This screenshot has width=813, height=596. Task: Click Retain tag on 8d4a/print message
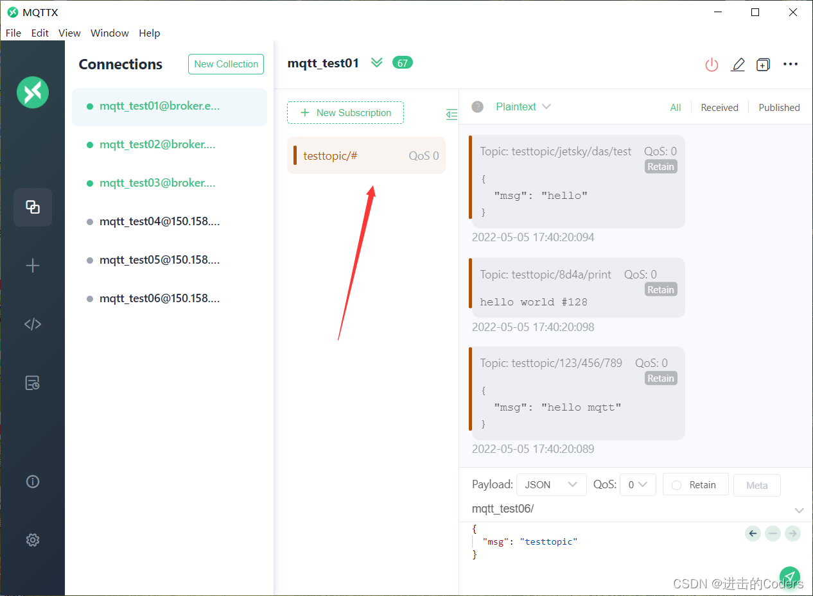(x=661, y=290)
